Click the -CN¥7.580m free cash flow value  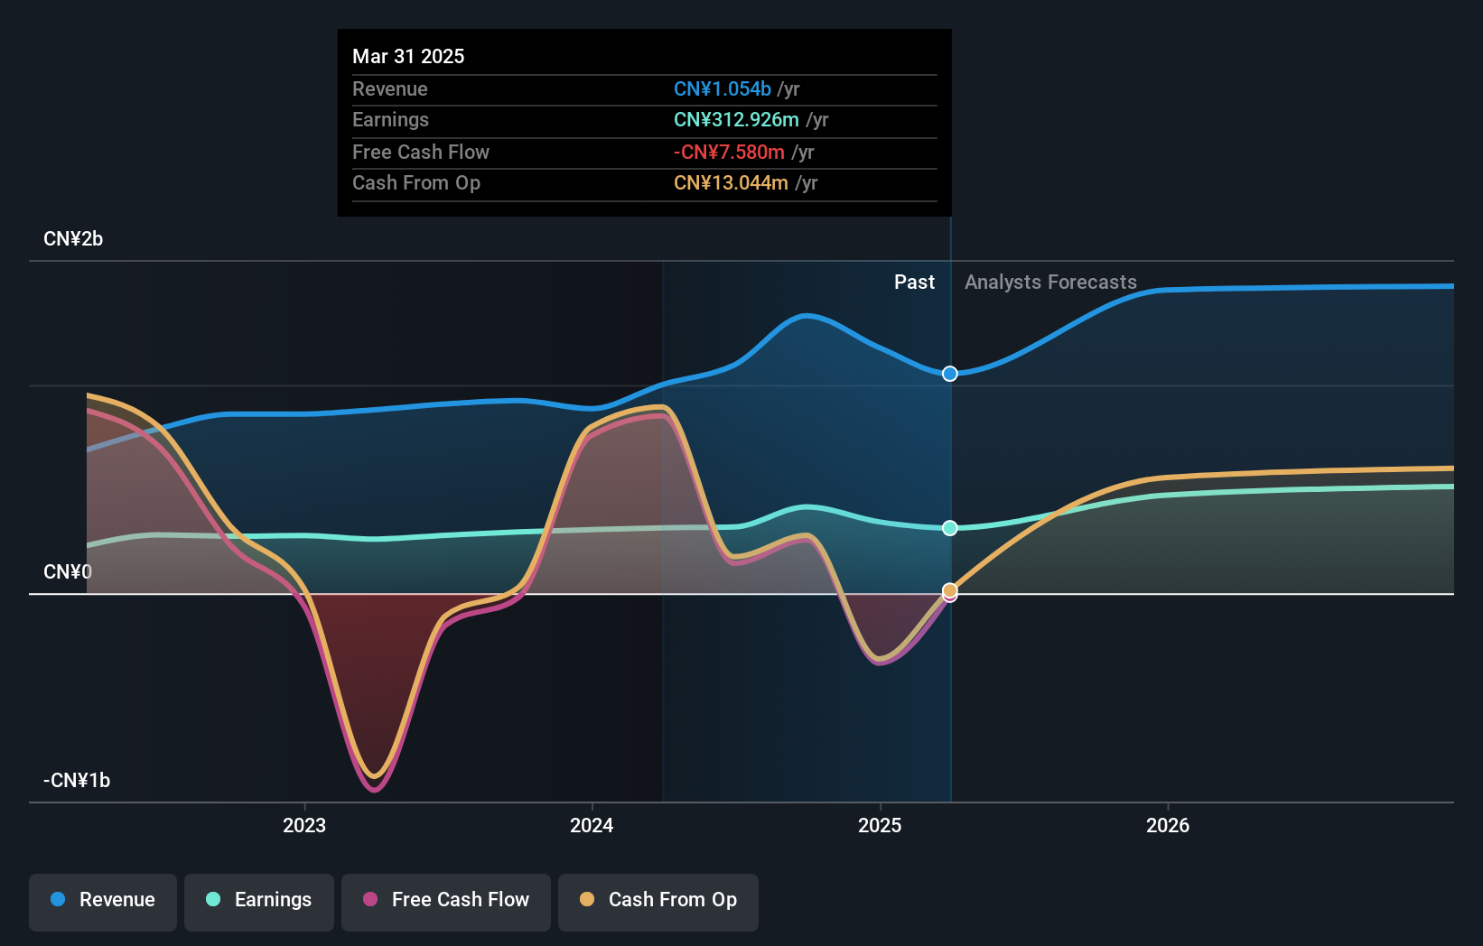(x=729, y=153)
